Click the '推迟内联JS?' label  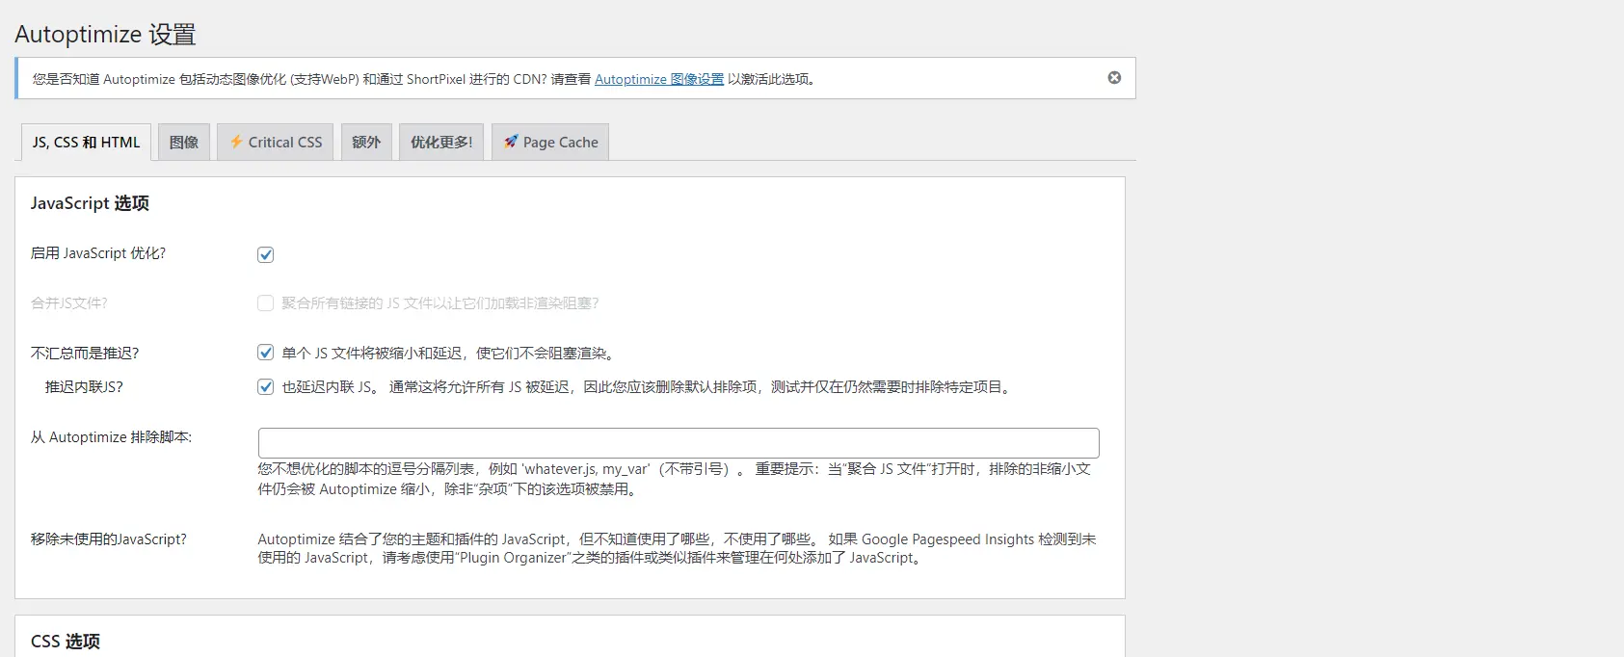coord(84,387)
